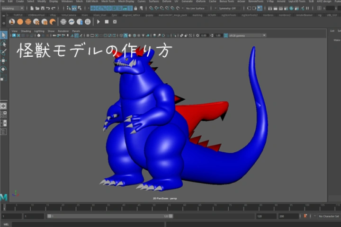This screenshot has height=227, width=341.
Task: Open the No Character Set dropdown
Action: (329, 216)
